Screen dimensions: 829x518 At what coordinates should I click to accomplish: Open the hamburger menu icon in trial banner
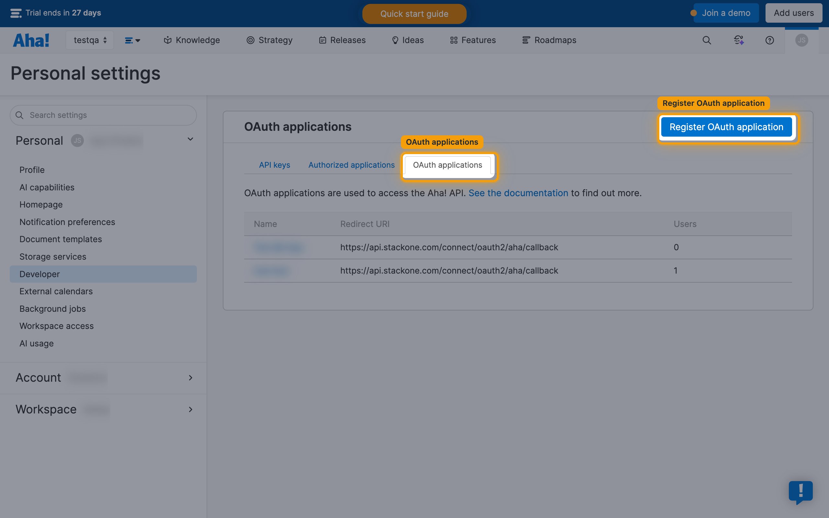16,13
